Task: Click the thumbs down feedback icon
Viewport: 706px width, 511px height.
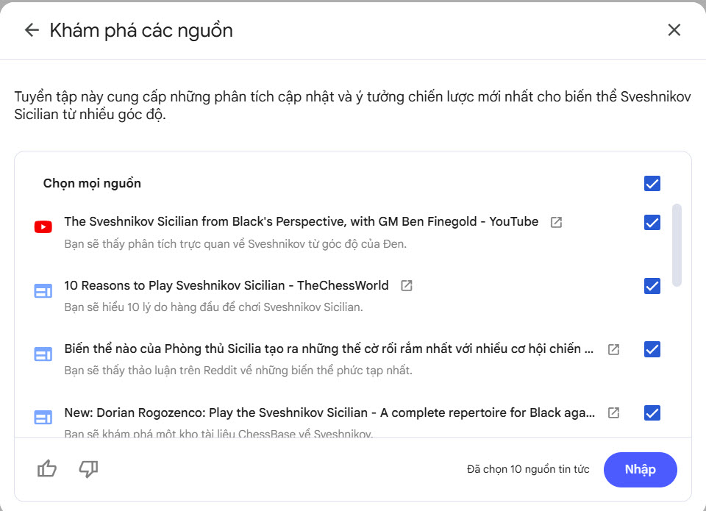Action: click(x=88, y=468)
